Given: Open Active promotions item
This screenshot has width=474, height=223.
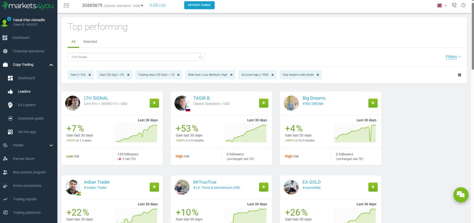Looking at the screenshot, I should click(x=27, y=185).
